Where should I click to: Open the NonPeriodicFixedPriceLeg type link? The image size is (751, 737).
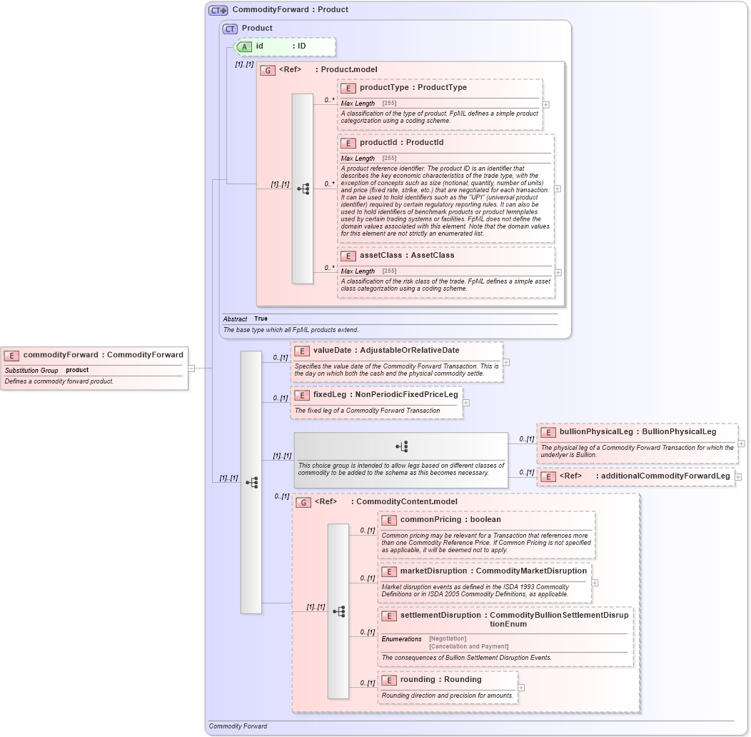click(x=407, y=394)
